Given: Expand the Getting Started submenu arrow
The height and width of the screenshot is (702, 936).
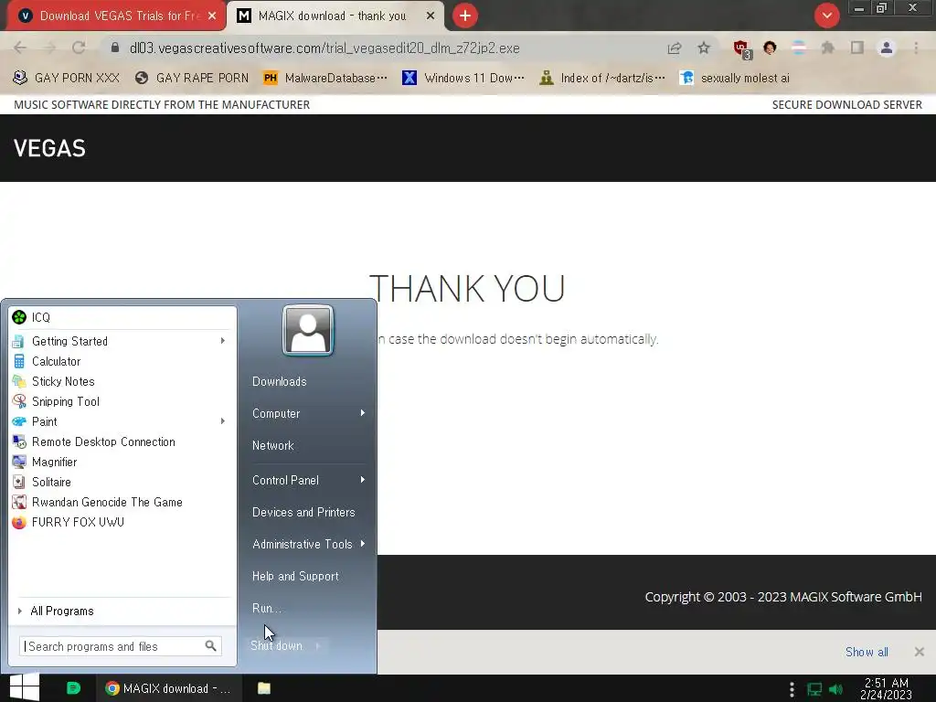Looking at the screenshot, I should [223, 341].
